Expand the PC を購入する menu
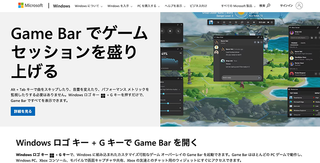The height and width of the screenshot is (163, 320). (x=148, y=6)
